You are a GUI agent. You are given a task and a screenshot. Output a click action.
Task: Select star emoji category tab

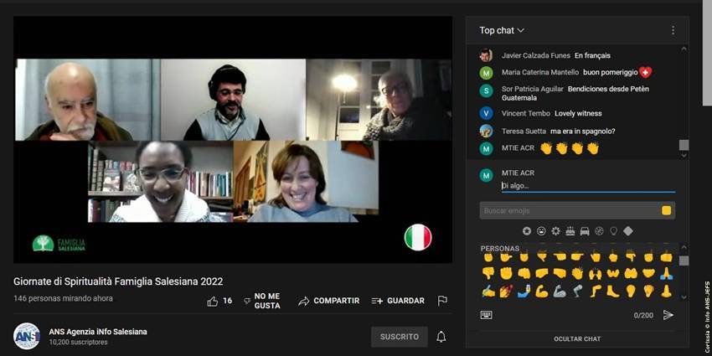point(527,231)
